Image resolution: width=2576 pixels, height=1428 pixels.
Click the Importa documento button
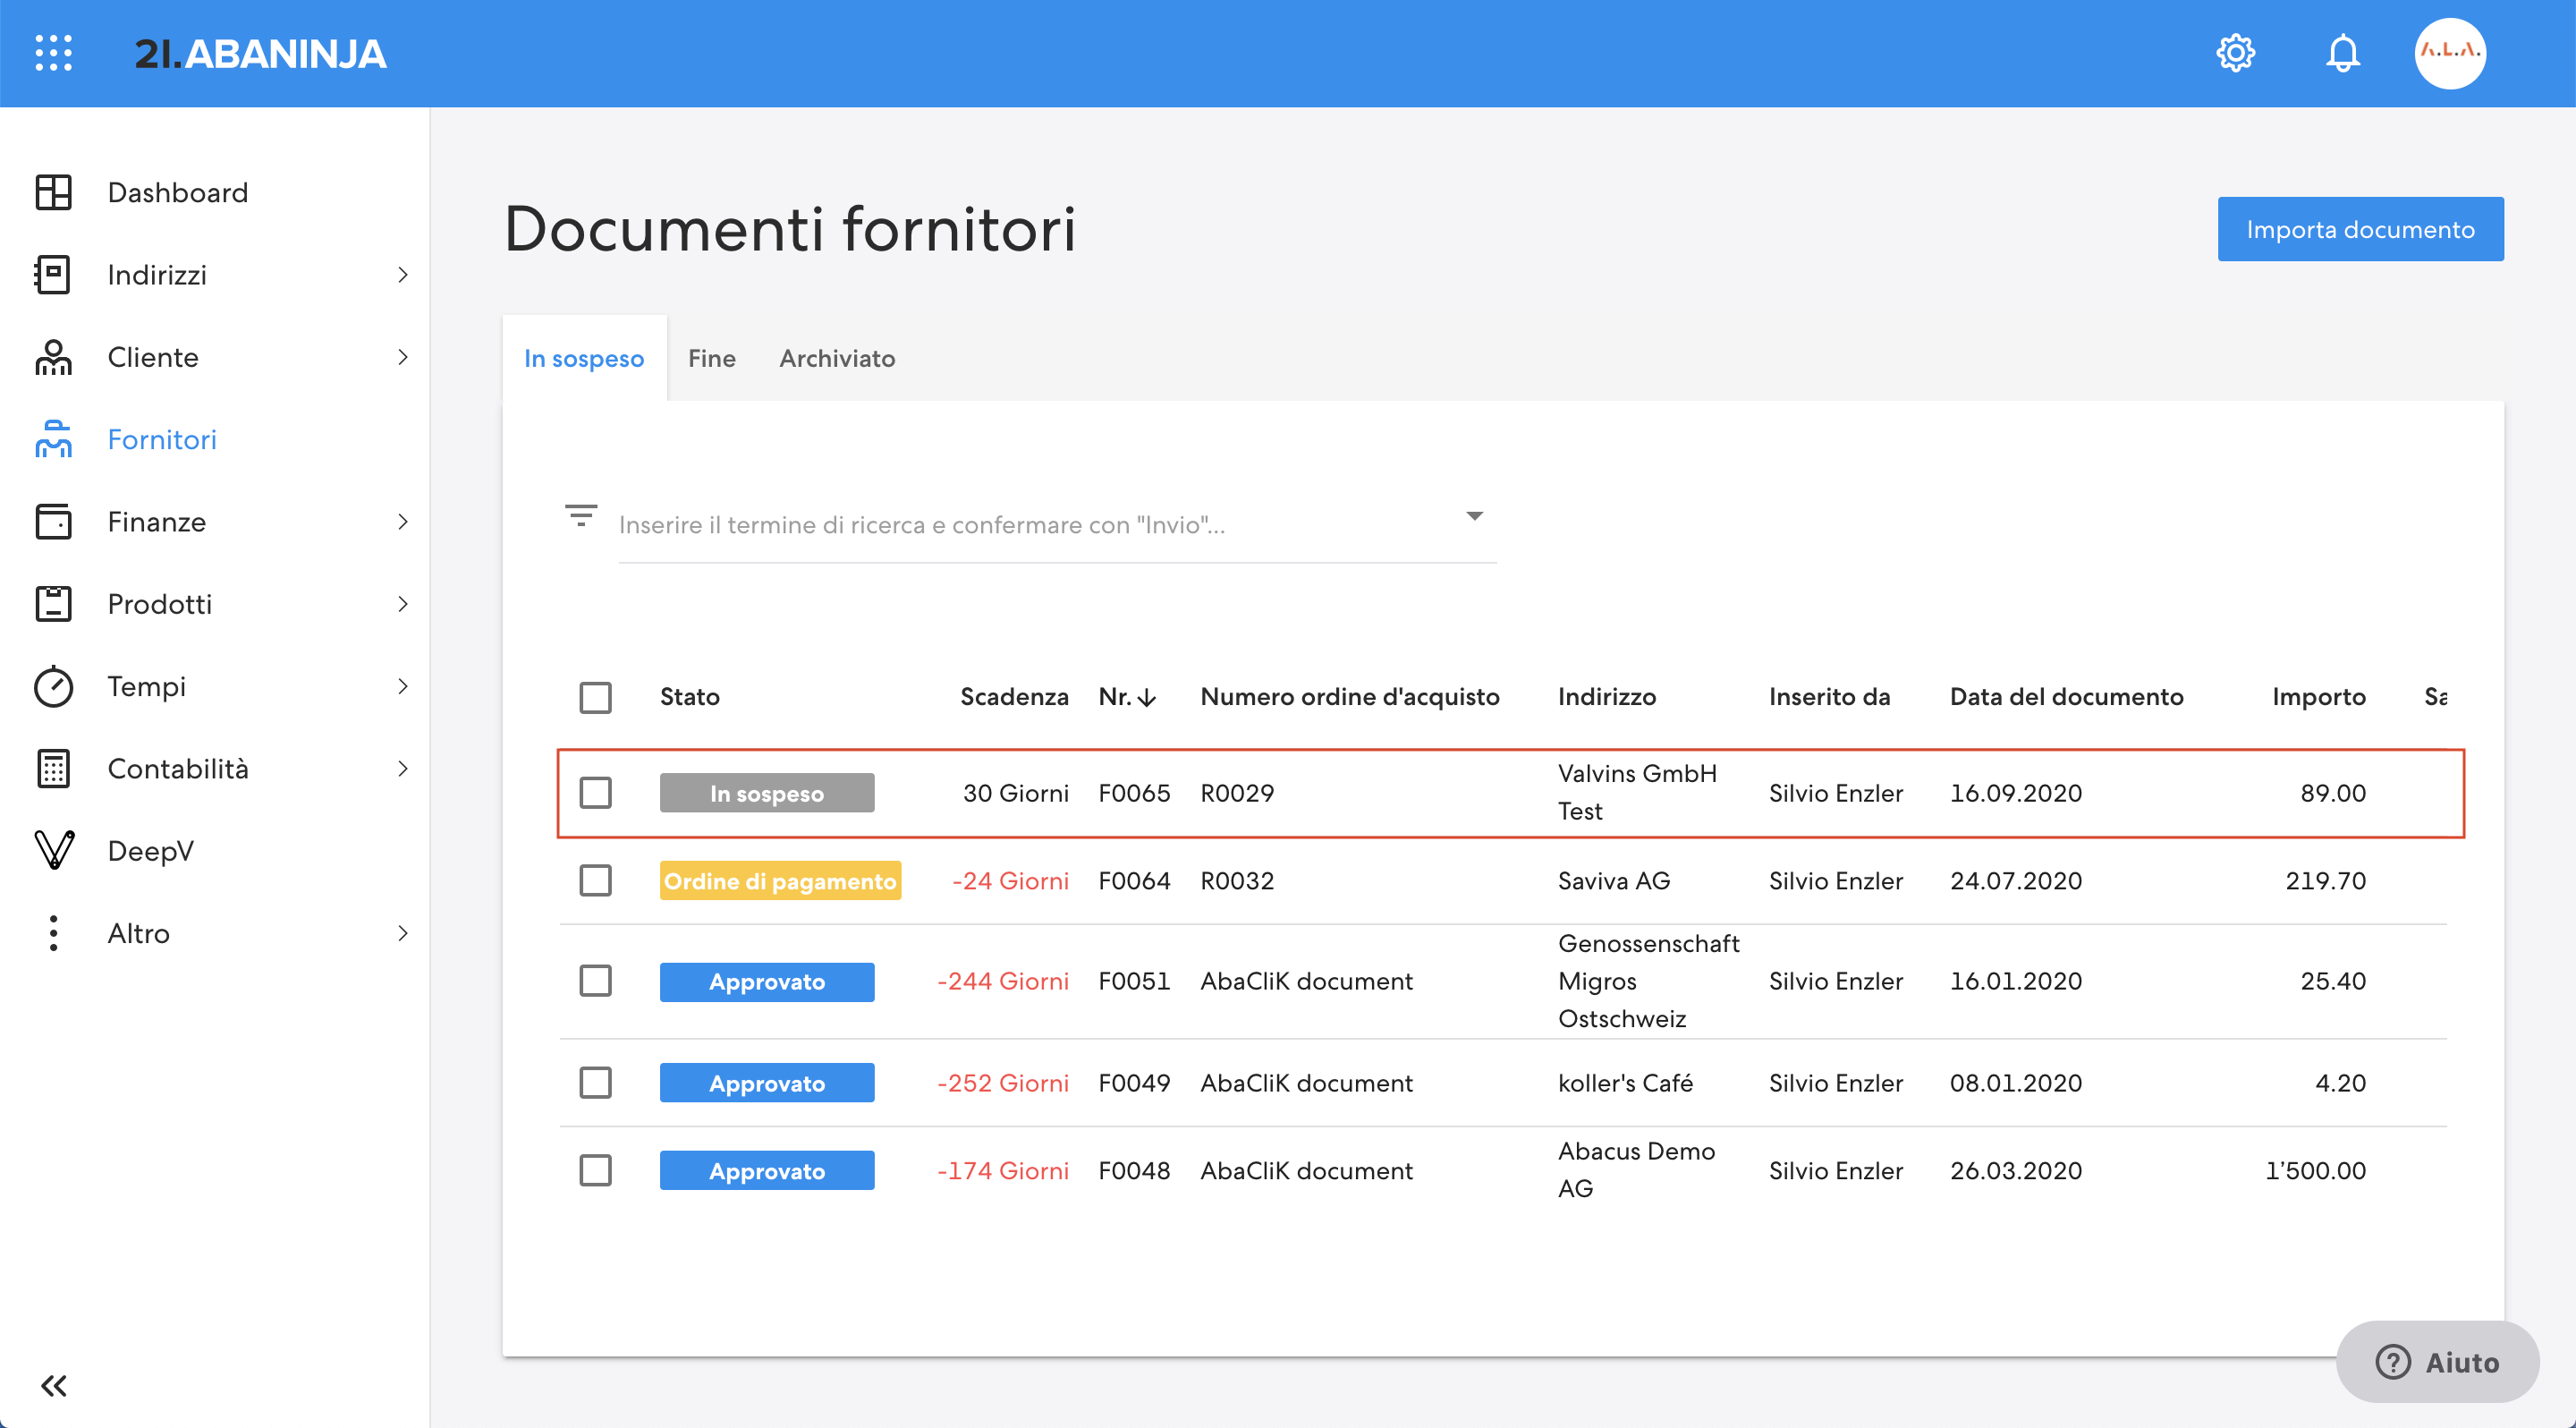tap(2360, 229)
